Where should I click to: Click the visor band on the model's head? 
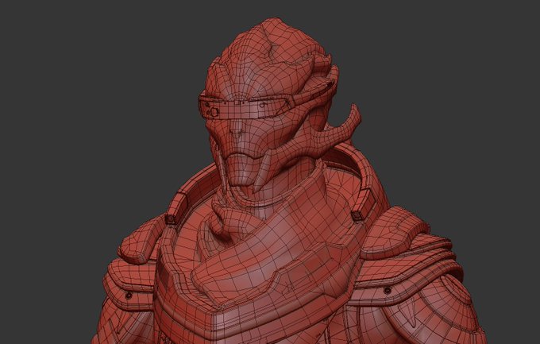click(248, 107)
